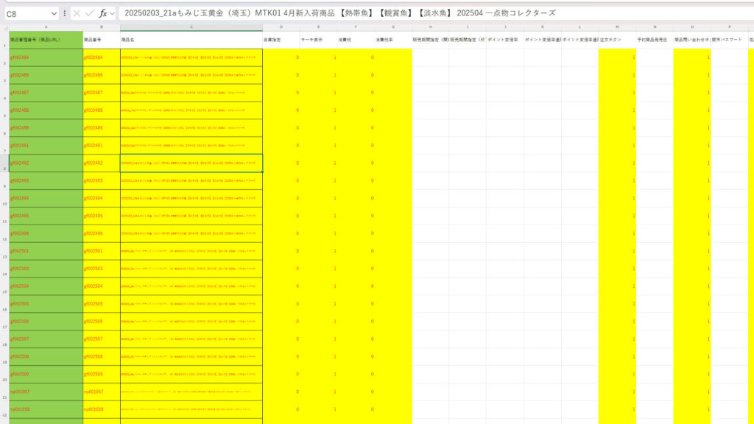Click 倉庫指定 value 0 in gf002488 row
Viewport: 754px width, 424px height.
pos(281,110)
